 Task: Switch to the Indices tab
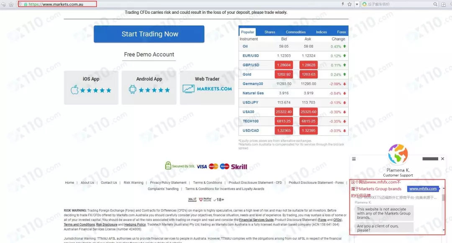click(321, 32)
